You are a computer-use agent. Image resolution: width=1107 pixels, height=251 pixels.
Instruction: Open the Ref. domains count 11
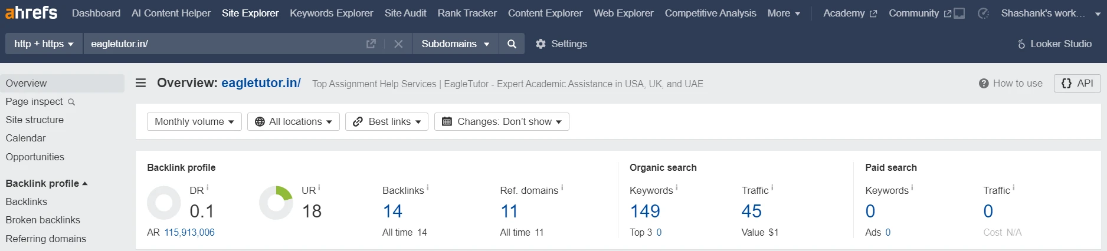coord(509,211)
